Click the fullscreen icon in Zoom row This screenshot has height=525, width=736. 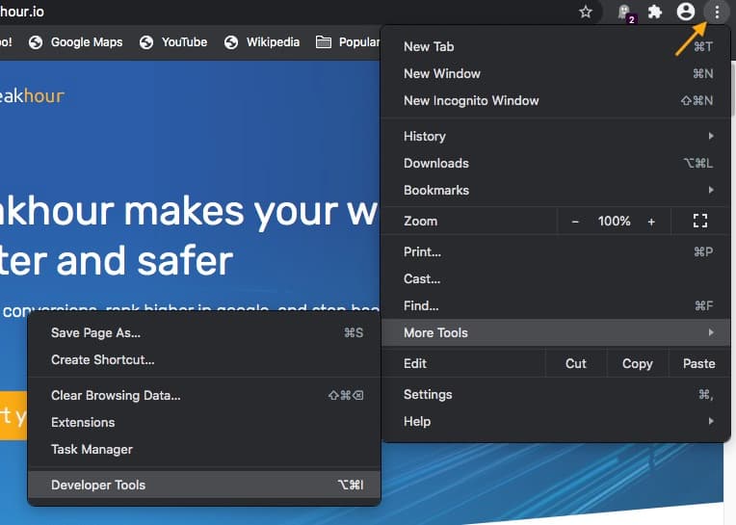[699, 221]
